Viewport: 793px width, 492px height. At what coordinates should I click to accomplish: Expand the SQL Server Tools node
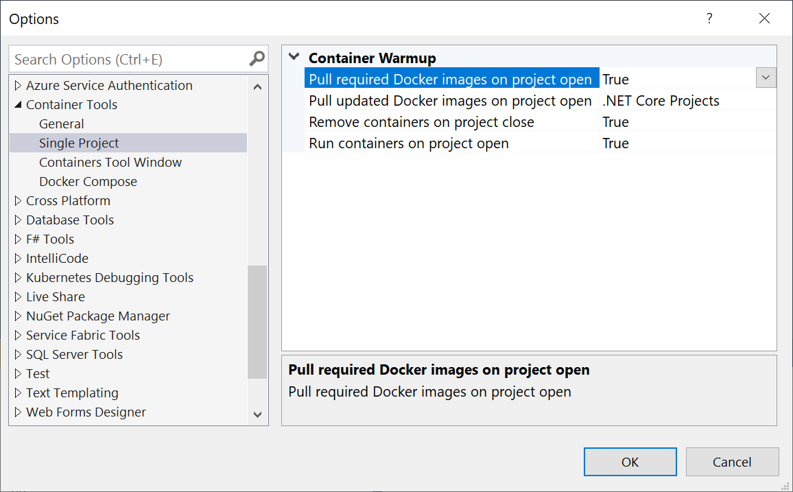click(17, 354)
